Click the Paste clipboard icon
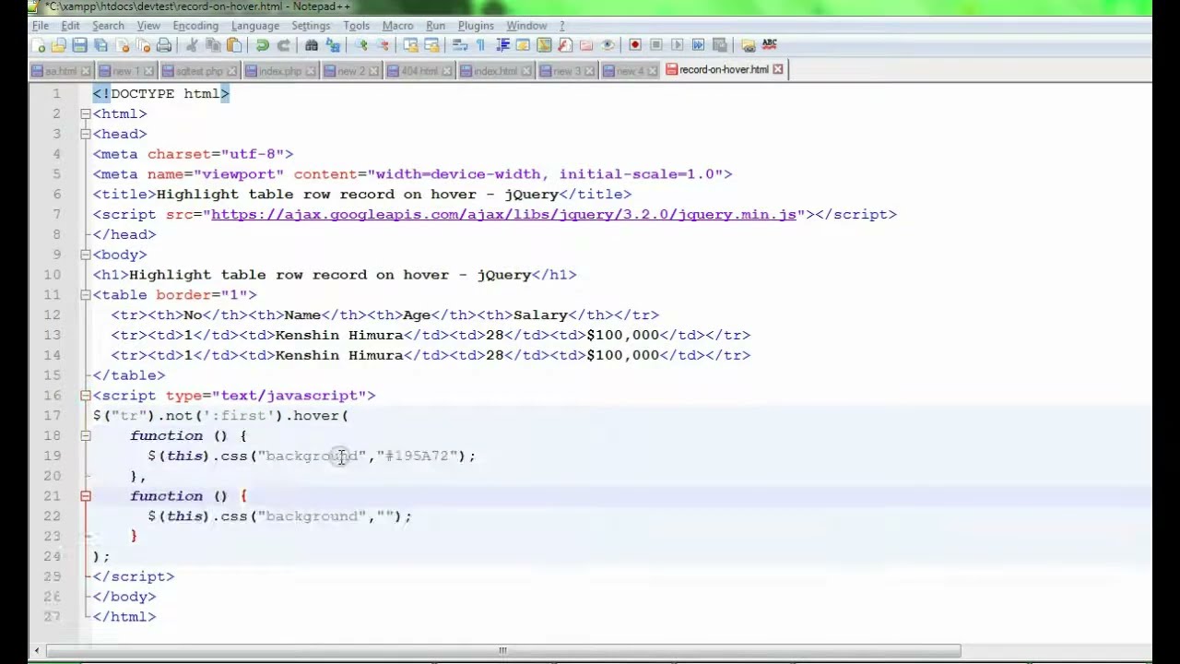 [234, 45]
